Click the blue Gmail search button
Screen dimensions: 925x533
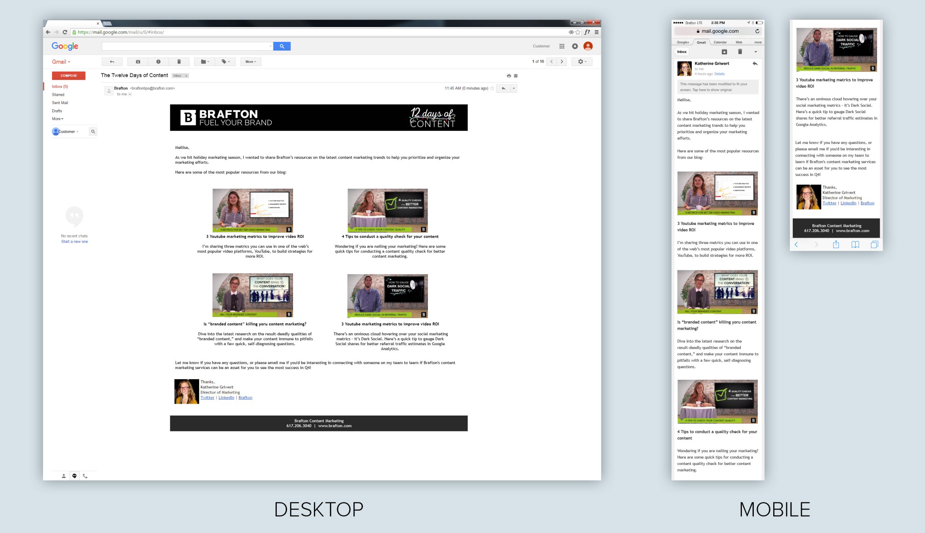(x=282, y=46)
